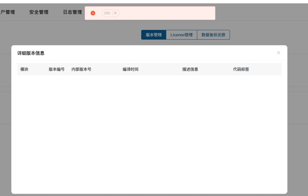Click the 编译时间 column header

130,69
